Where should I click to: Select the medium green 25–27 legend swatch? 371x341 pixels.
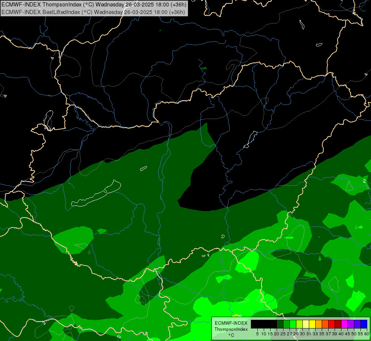point(286,324)
